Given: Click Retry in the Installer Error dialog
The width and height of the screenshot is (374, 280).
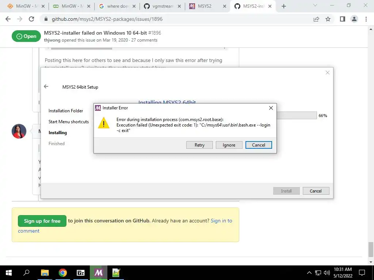Looking at the screenshot, I should [199, 145].
